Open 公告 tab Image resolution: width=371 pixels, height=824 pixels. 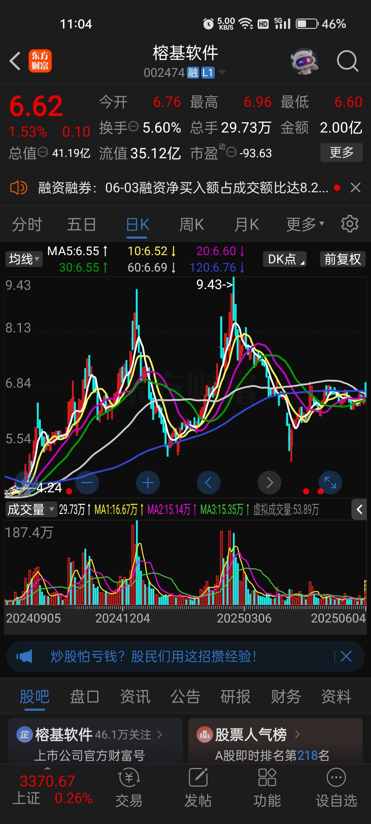click(185, 697)
